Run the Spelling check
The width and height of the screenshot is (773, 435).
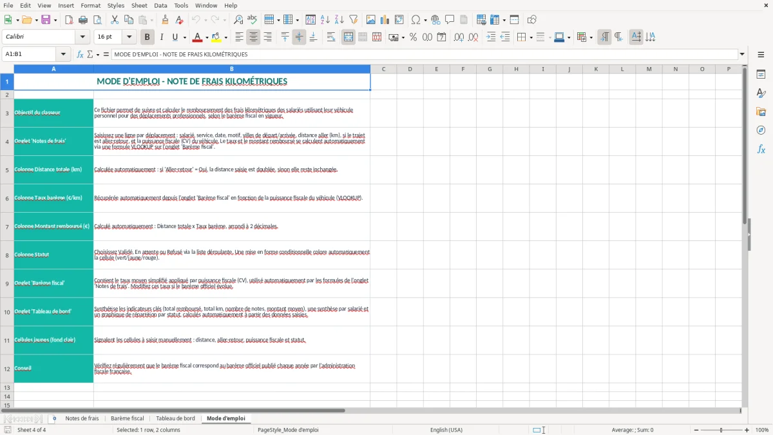[x=252, y=20]
